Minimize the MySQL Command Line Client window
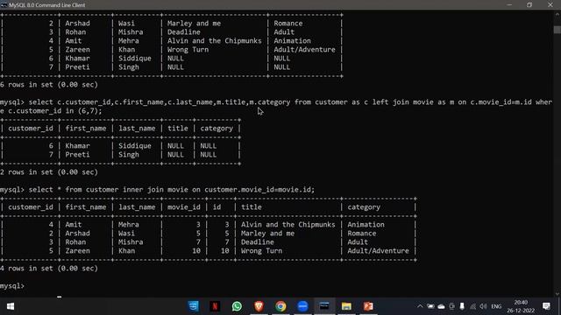Image resolution: width=561 pixels, height=315 pixels. point(509,5)
